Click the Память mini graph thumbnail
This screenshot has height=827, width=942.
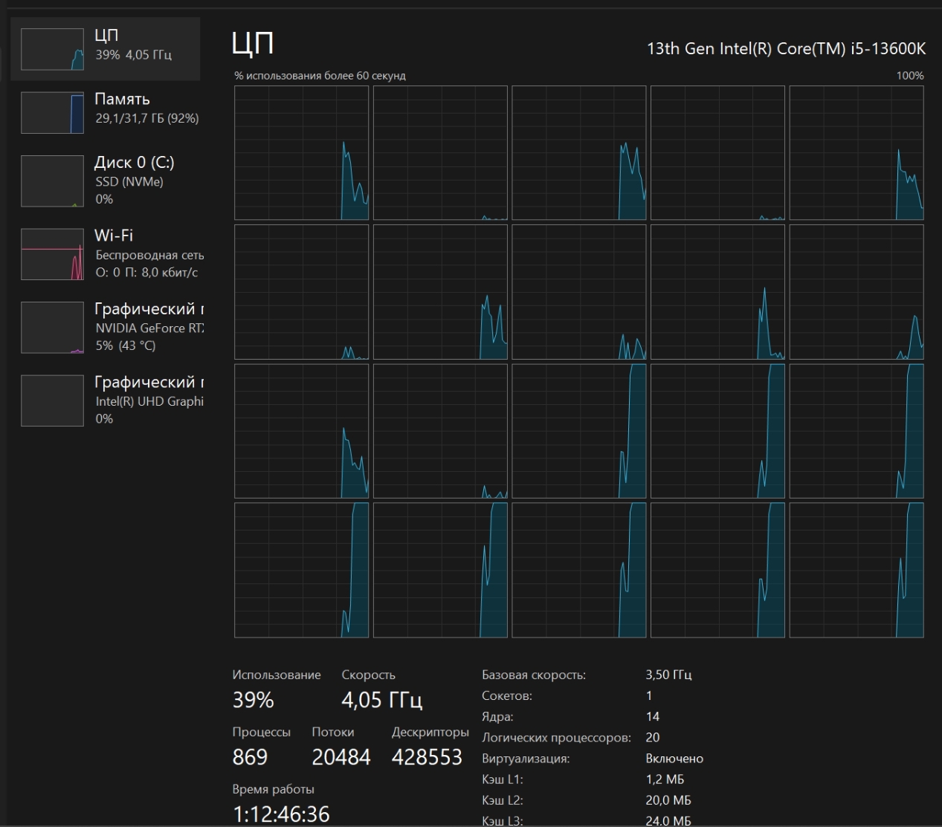pos(52,113)
